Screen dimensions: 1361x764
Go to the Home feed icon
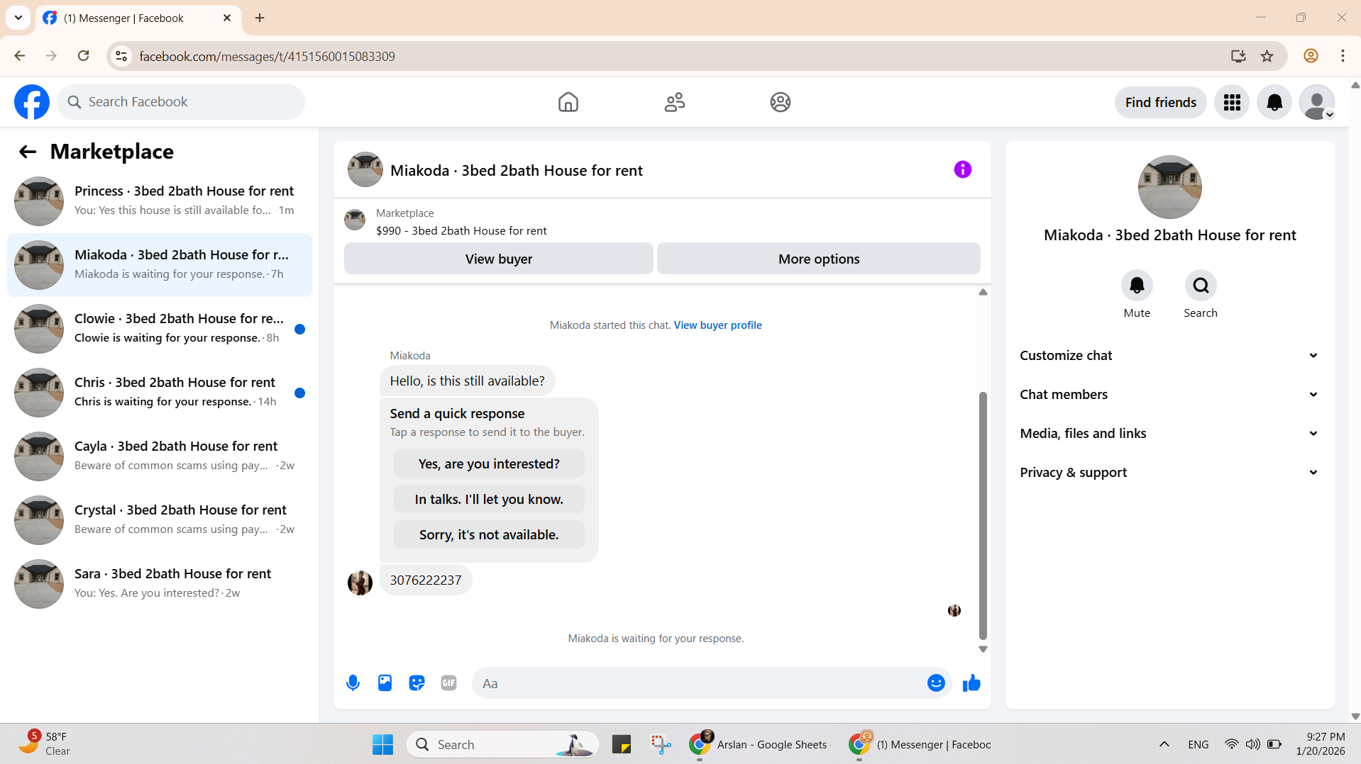coord(568,102)
